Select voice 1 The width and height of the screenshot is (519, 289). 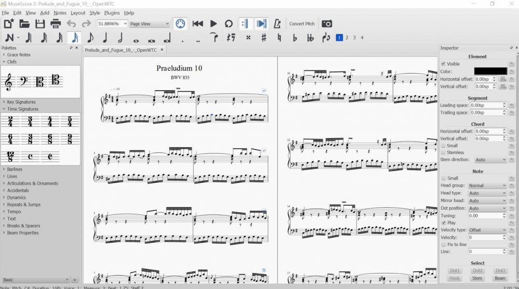pos(339,38)
